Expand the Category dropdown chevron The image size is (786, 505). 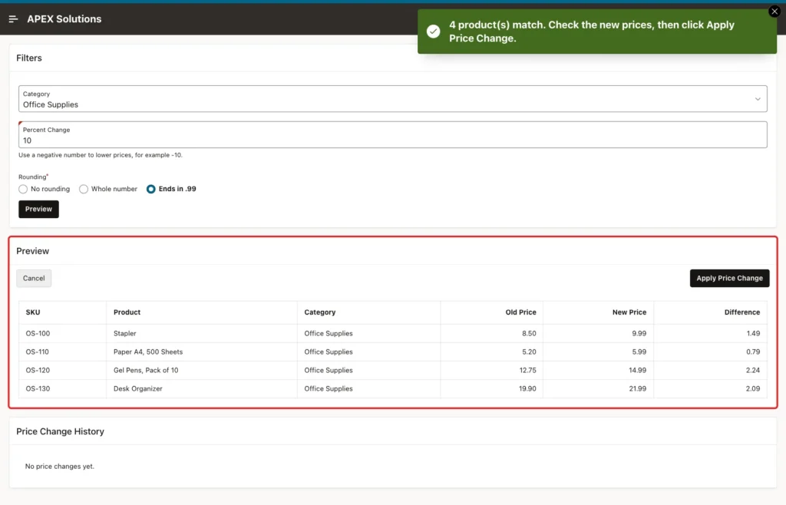pos(758,99)
